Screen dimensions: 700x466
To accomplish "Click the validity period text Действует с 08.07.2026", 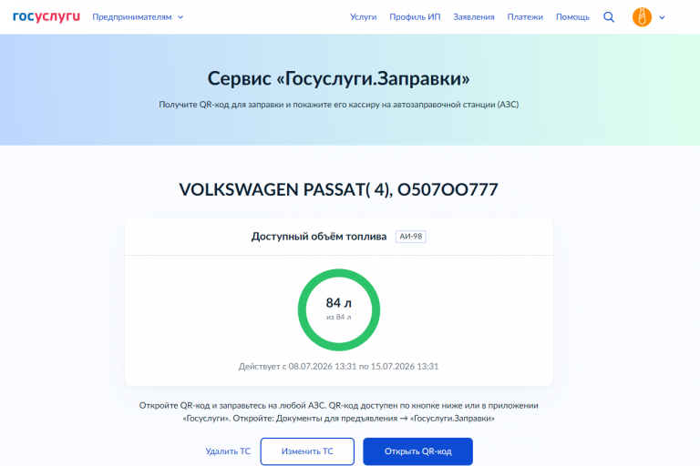I will pos(339,367).
